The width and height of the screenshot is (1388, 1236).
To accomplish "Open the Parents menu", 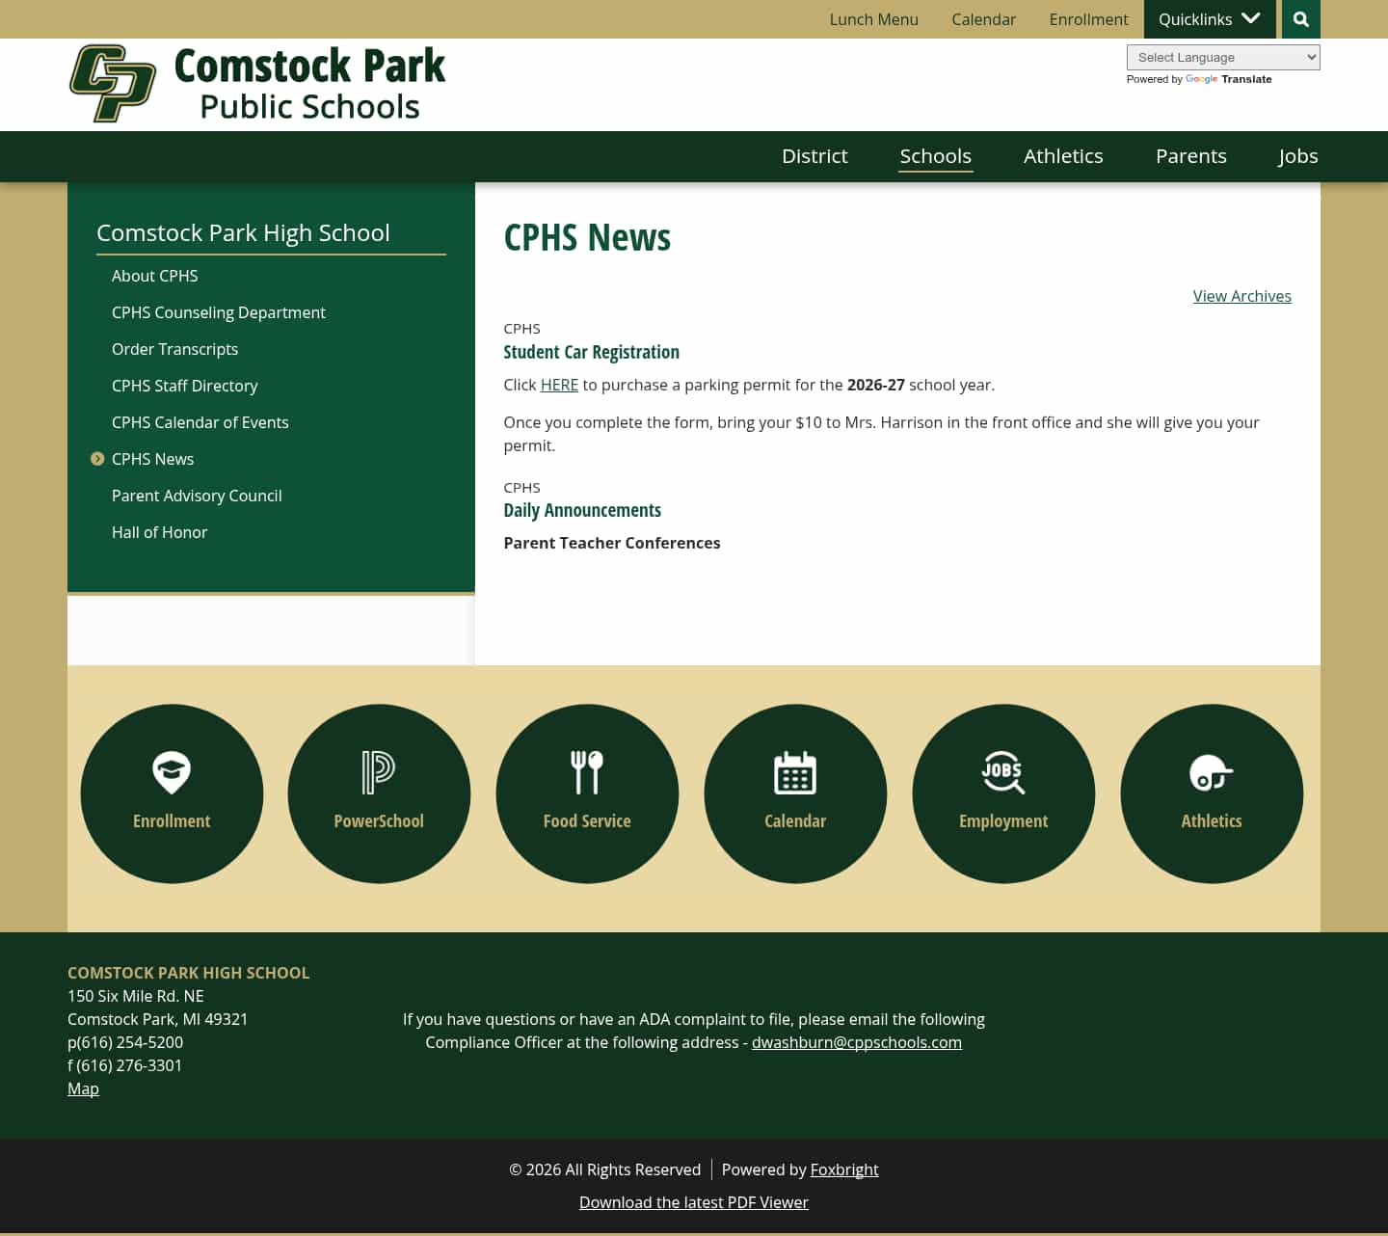I will (1191, 156).
